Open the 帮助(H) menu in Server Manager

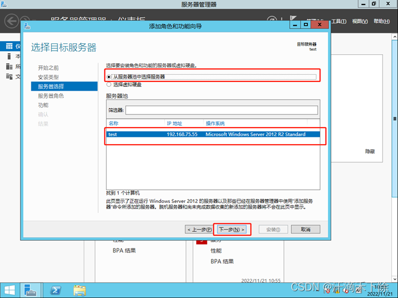pos(381,21)
